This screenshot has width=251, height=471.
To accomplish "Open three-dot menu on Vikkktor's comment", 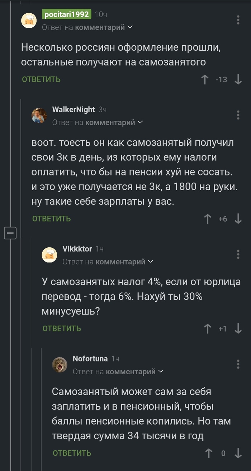I will pos(238,254).
